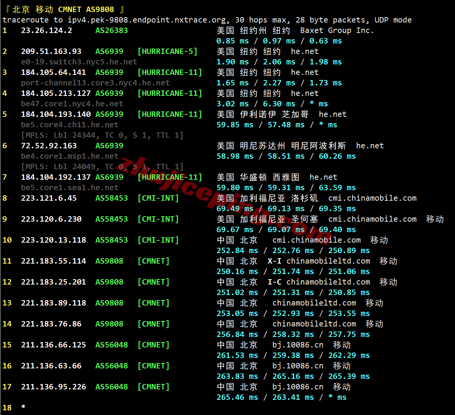Screen dimensions: 455x415
Task: Click the hostname ipv4.pek-9808.endpoint.nxtrace.org
Action: tap(147, 20)
